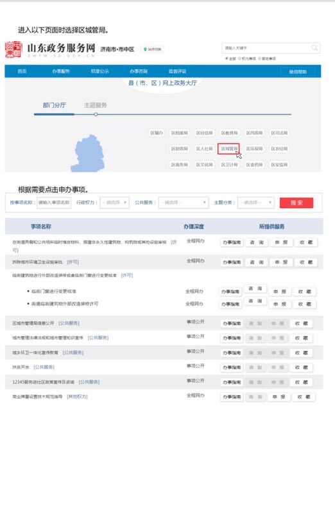
Task: Select the 区教育局 department tag
Action: coord(229,133)
